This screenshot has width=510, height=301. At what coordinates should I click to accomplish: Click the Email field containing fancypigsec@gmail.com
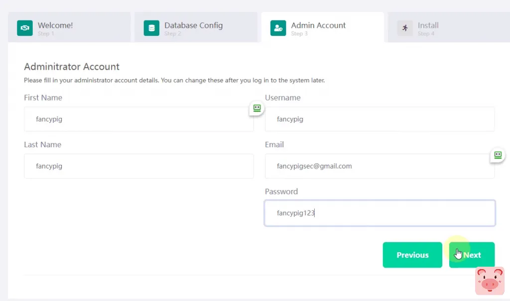tap(380, 166)
